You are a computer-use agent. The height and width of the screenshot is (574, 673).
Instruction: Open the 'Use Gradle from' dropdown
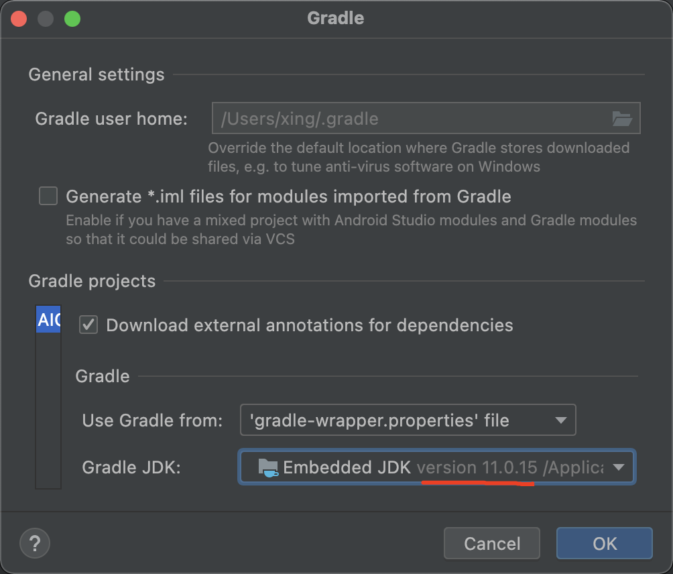click(x=408, y=421)
